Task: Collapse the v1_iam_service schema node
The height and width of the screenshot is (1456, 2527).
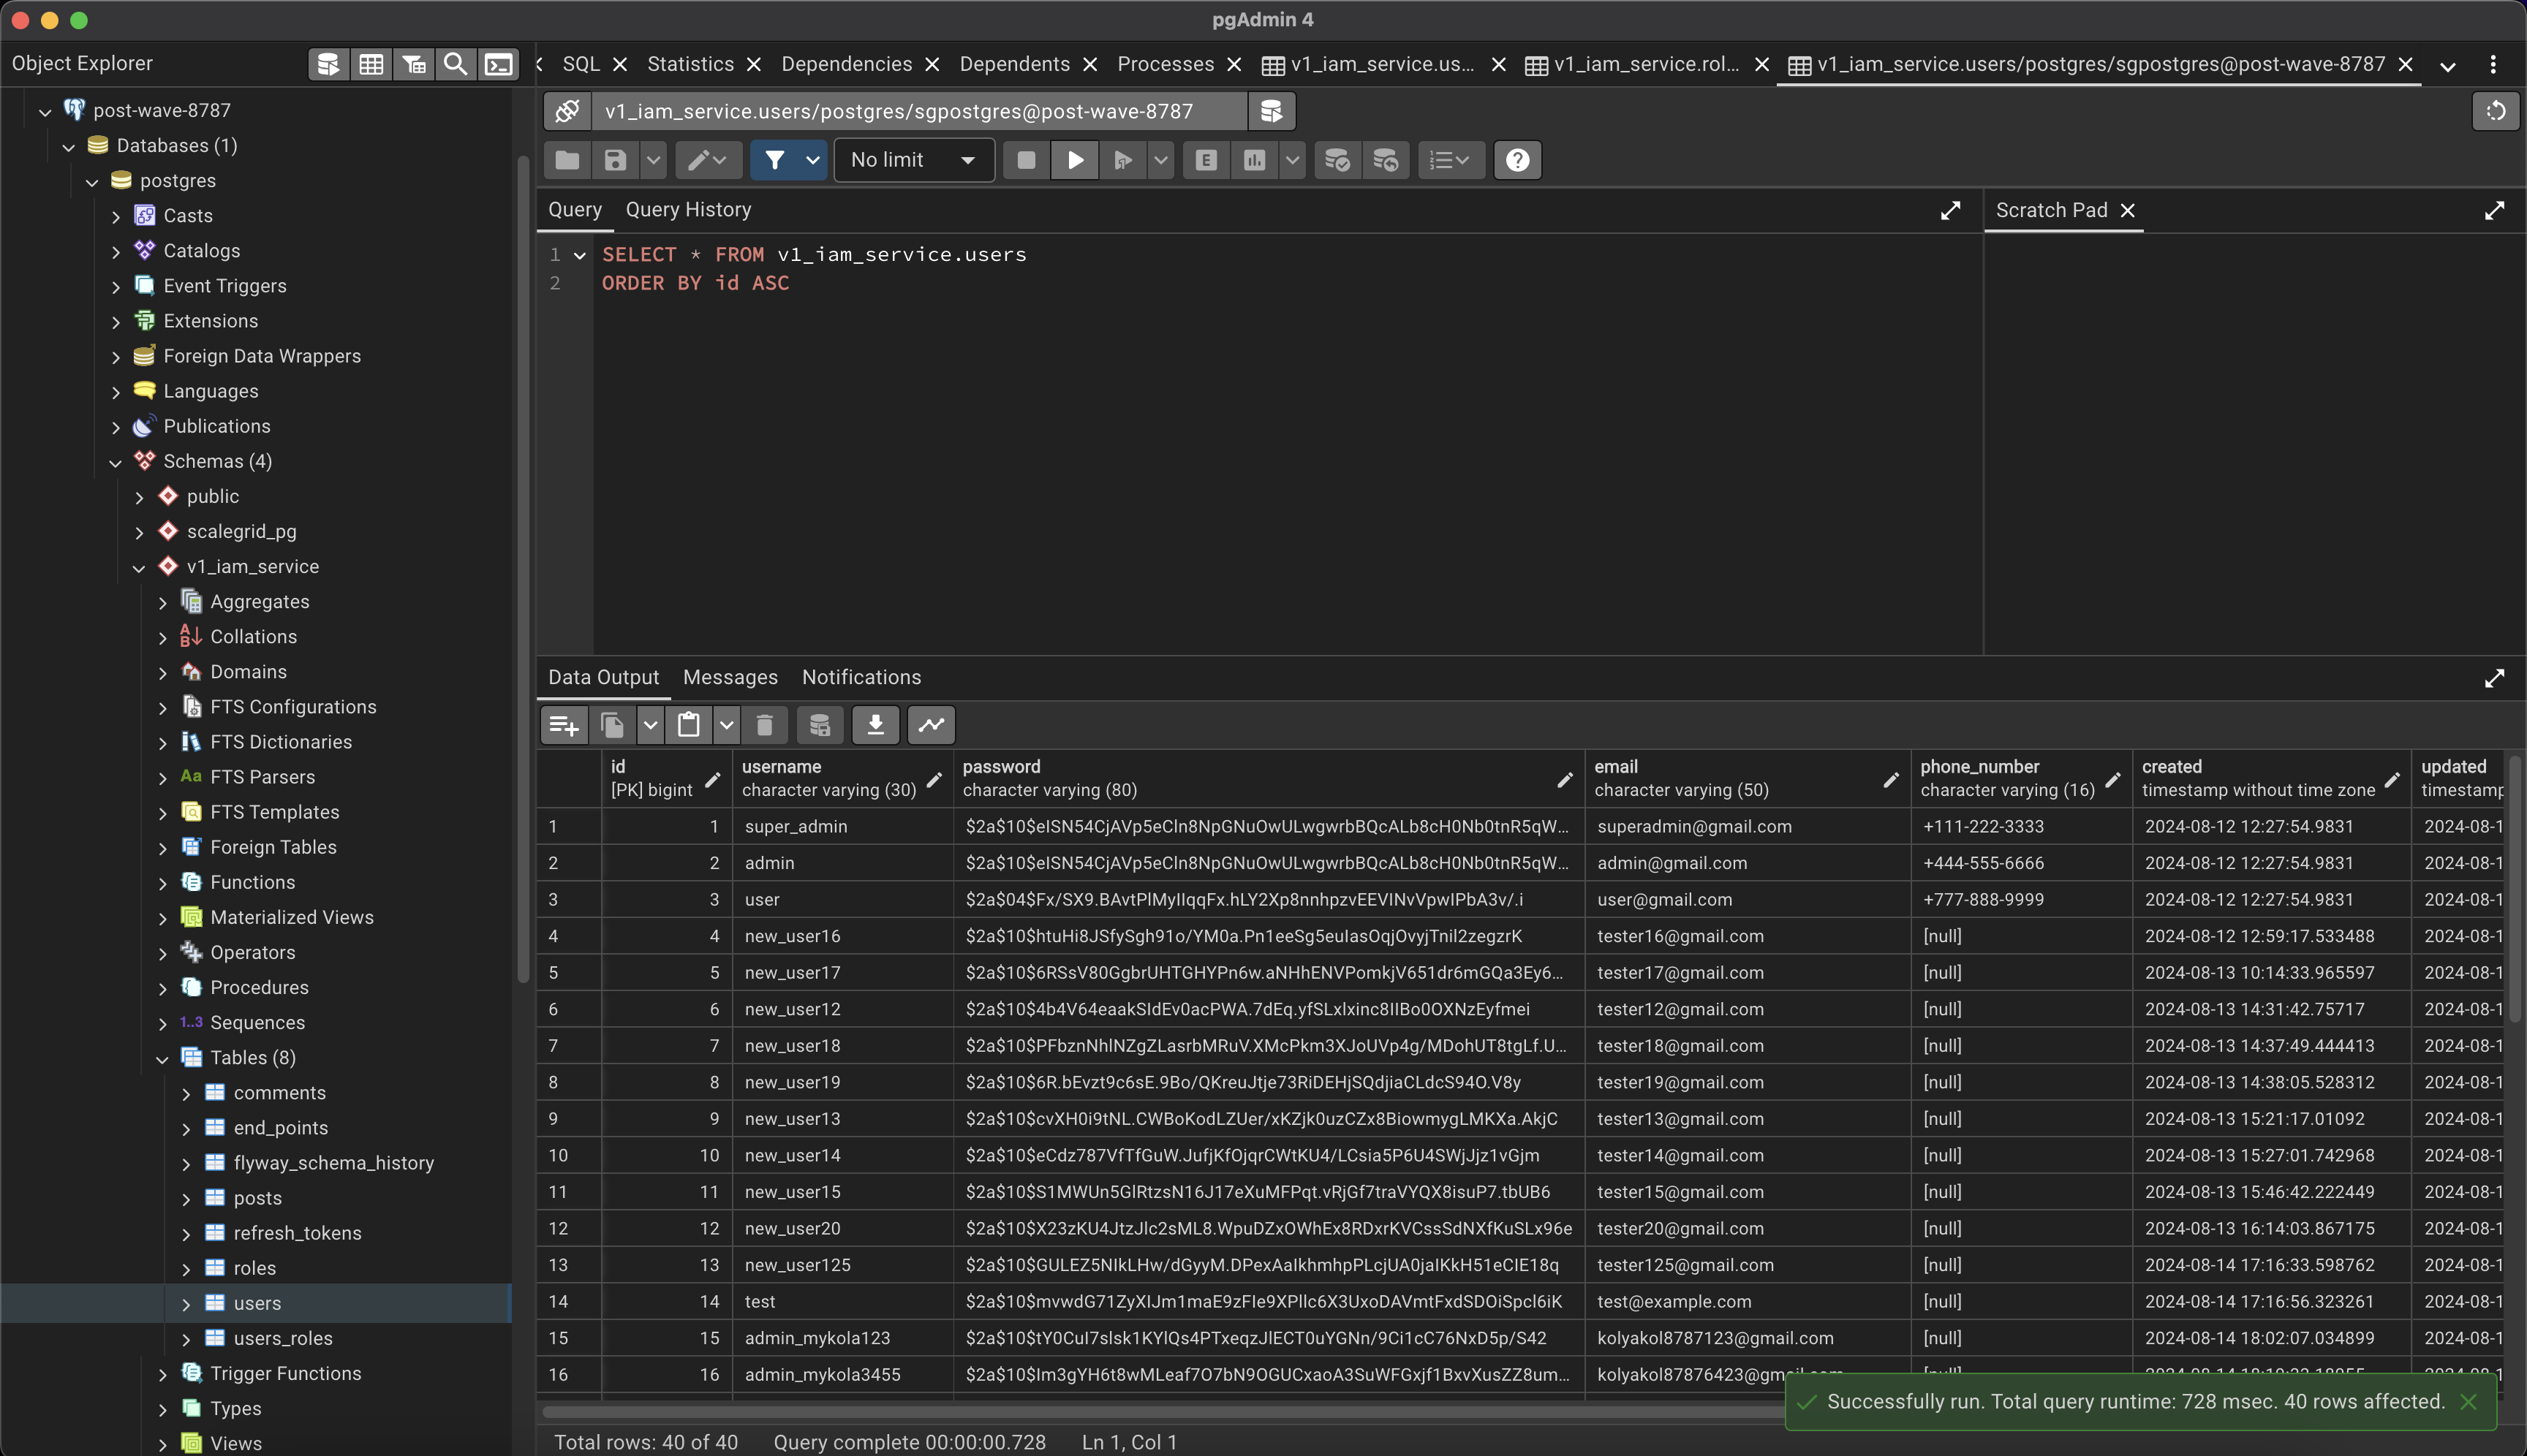Action: (x=139, y=567)
